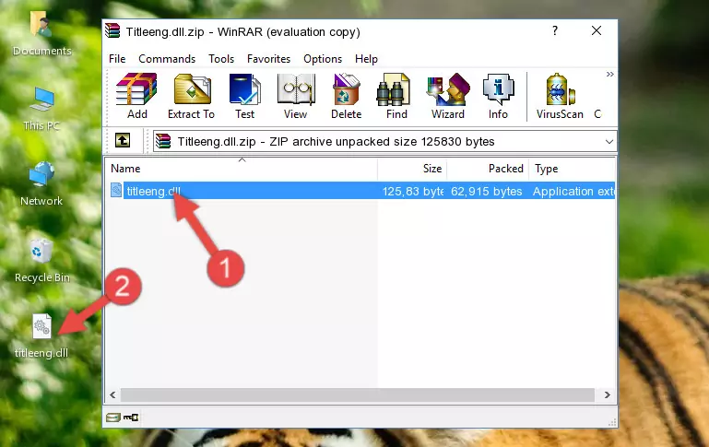
Task: Open the Extract To tool
Action: click(191, 96)
